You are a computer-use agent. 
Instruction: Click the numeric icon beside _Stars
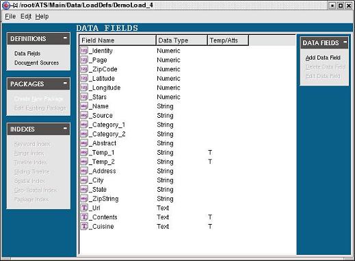click(x=84, y=97)
